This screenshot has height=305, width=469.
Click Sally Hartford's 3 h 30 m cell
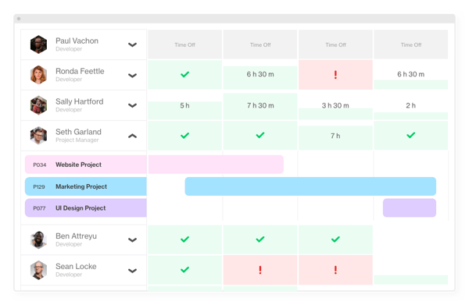[x=335, y=105]
